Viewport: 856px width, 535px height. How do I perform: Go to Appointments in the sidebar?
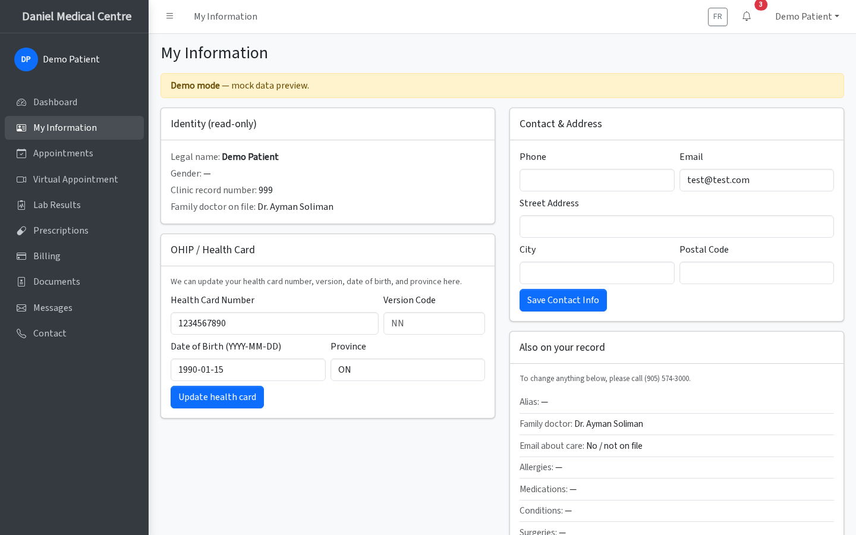74,153
